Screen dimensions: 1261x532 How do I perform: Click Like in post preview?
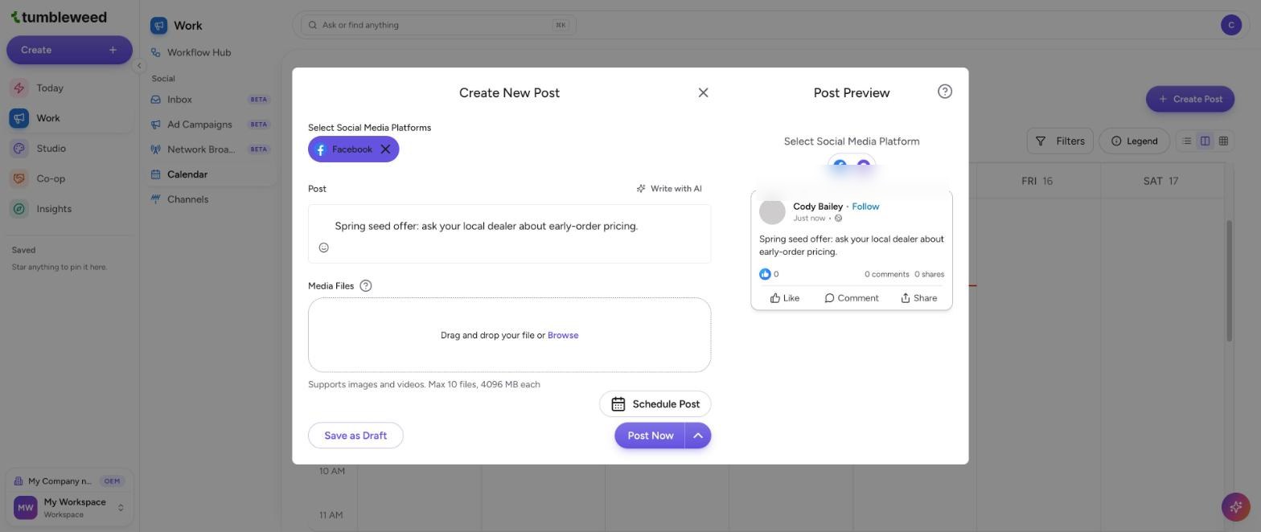click(x=784, y=298)
